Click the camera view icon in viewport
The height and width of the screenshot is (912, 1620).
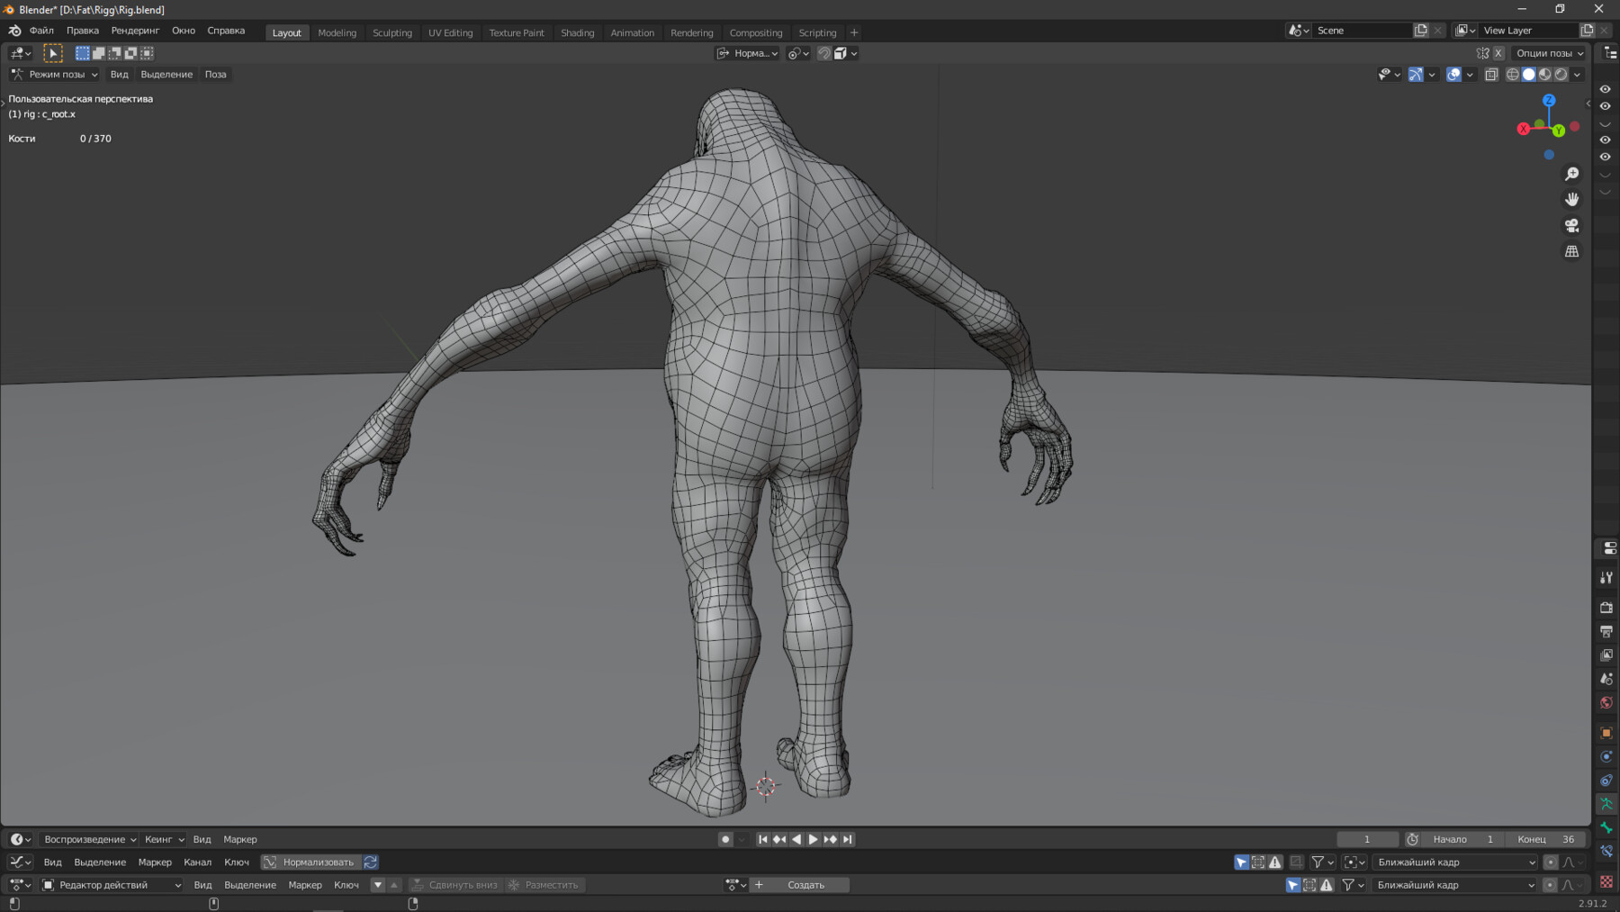(x=1571, y=226)
